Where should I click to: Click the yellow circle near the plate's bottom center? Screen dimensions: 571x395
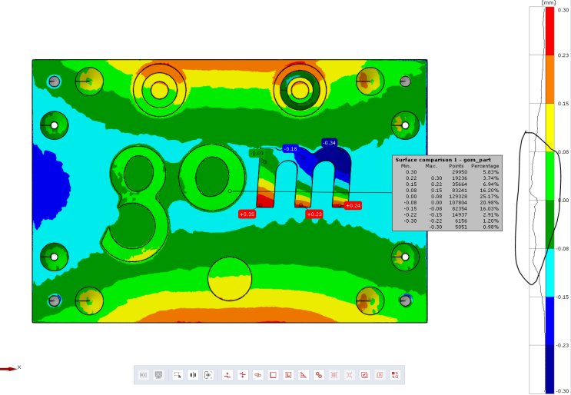[x=230, y=279]
